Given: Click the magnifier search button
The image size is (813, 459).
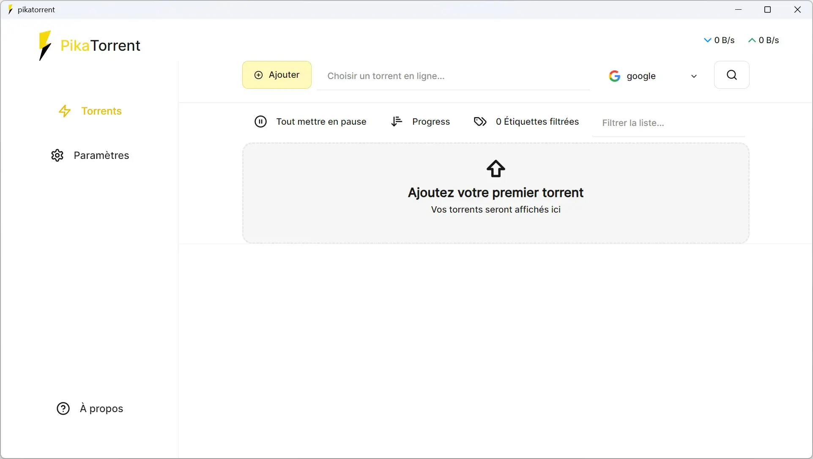Looking at the screenshot, I should [732, 75].
